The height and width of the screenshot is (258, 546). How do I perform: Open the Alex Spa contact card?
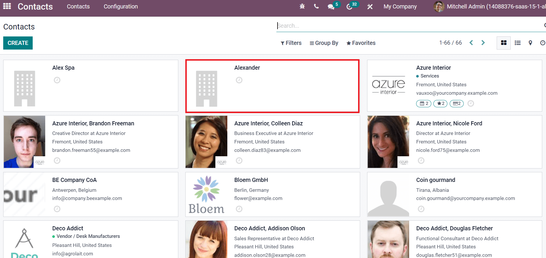[x=91, y=86]
